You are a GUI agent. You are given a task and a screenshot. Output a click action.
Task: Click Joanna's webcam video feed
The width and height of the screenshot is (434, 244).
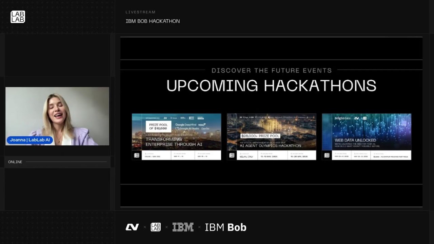point(57,116)
